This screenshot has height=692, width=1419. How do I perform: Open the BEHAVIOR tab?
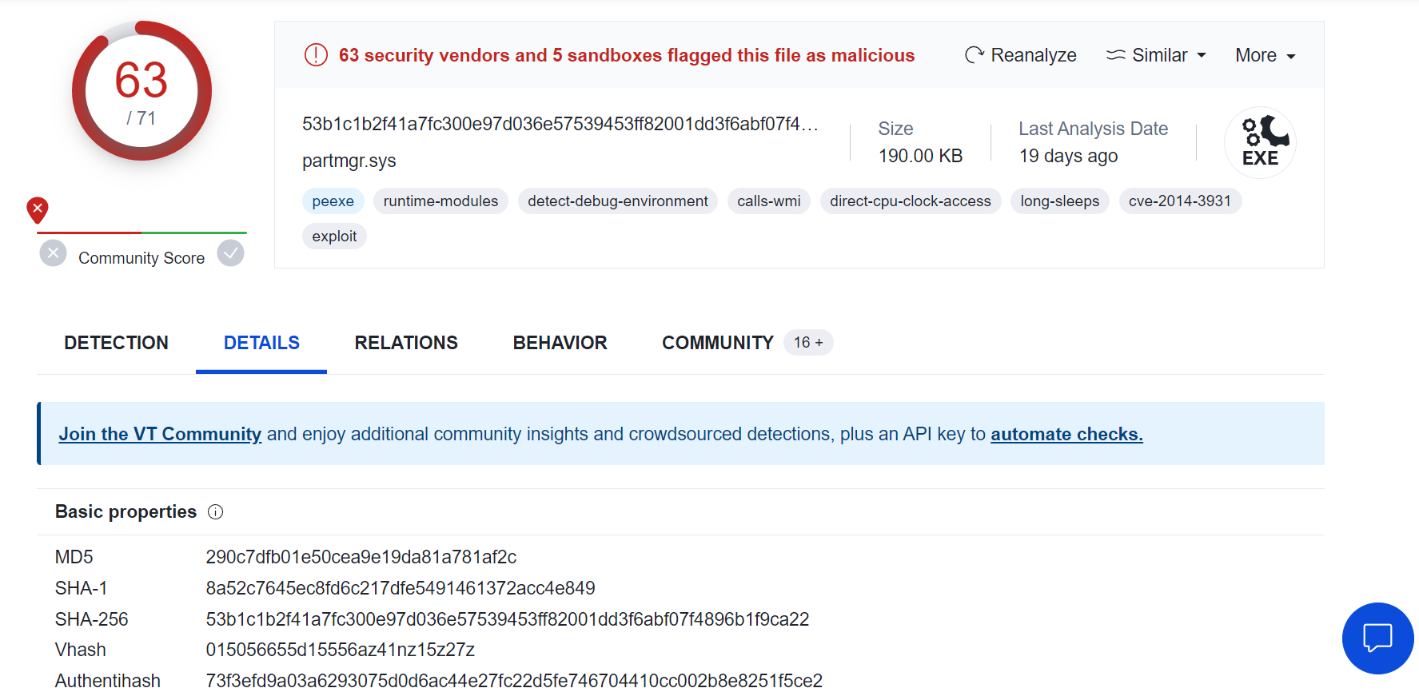coord(560,343)
